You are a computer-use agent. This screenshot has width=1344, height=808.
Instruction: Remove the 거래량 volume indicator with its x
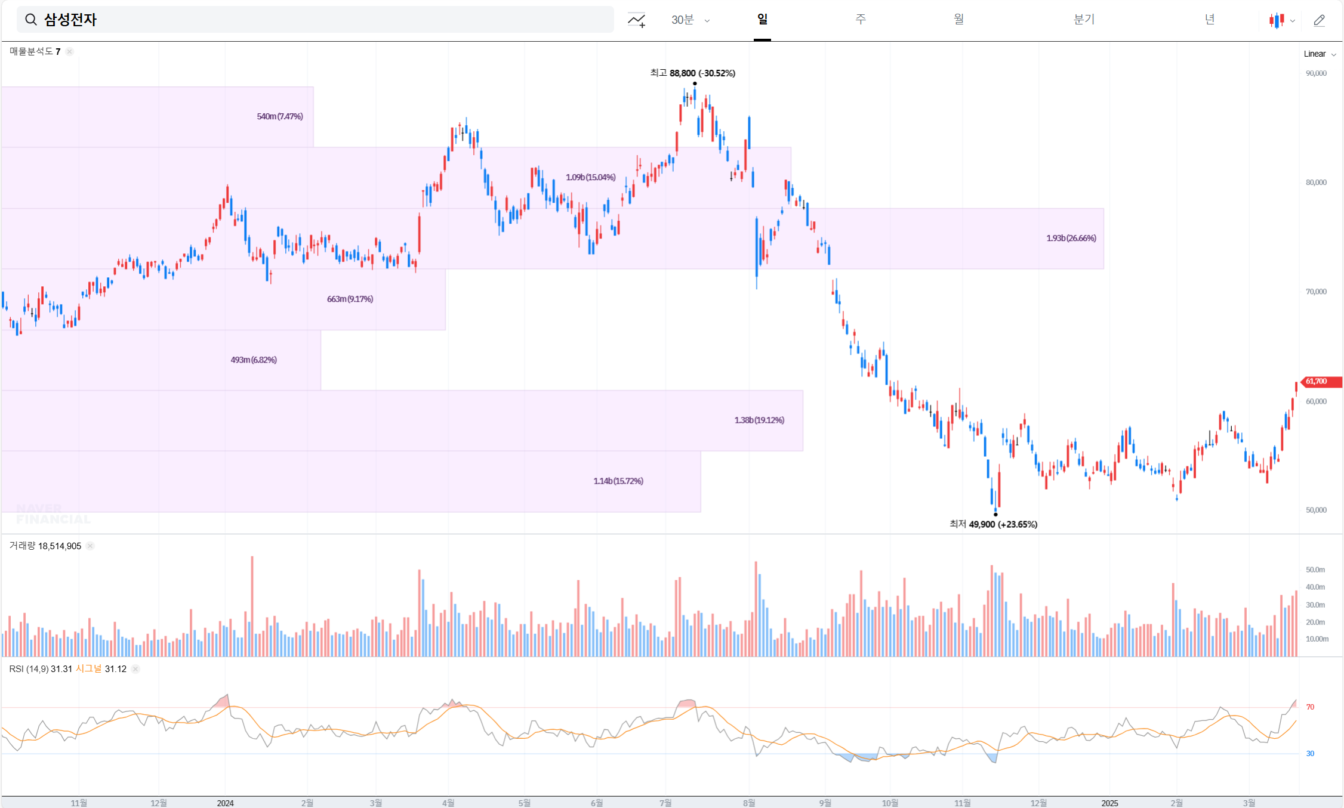point(90,546)
